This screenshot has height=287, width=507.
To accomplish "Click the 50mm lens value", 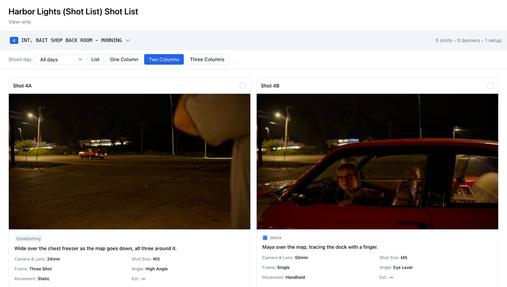I will coord(301,257).
